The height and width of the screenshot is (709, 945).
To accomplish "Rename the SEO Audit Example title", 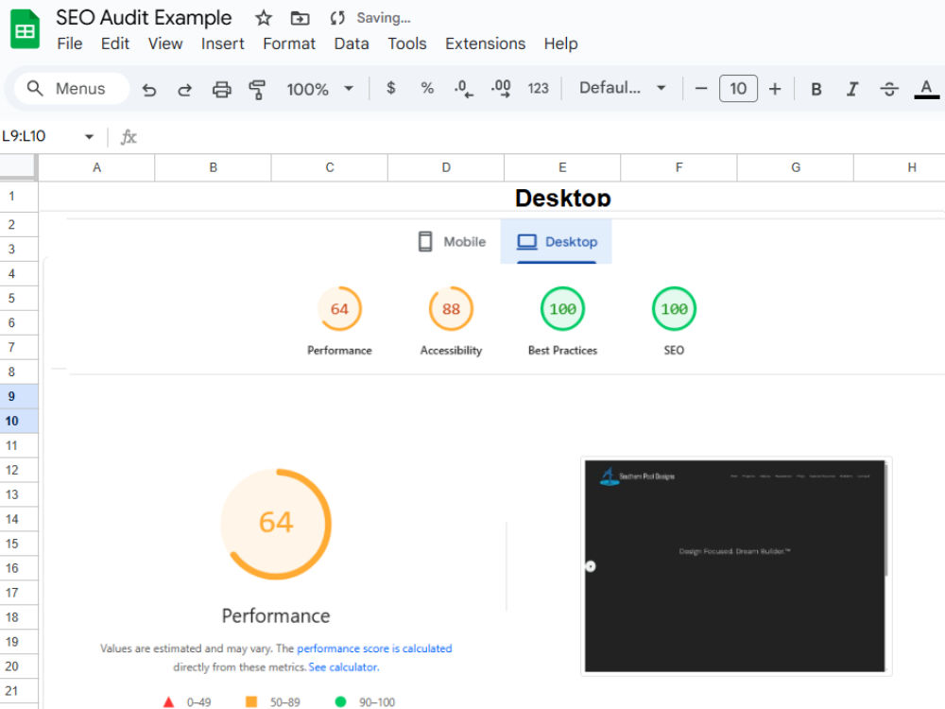I will [x=144, y=18].
